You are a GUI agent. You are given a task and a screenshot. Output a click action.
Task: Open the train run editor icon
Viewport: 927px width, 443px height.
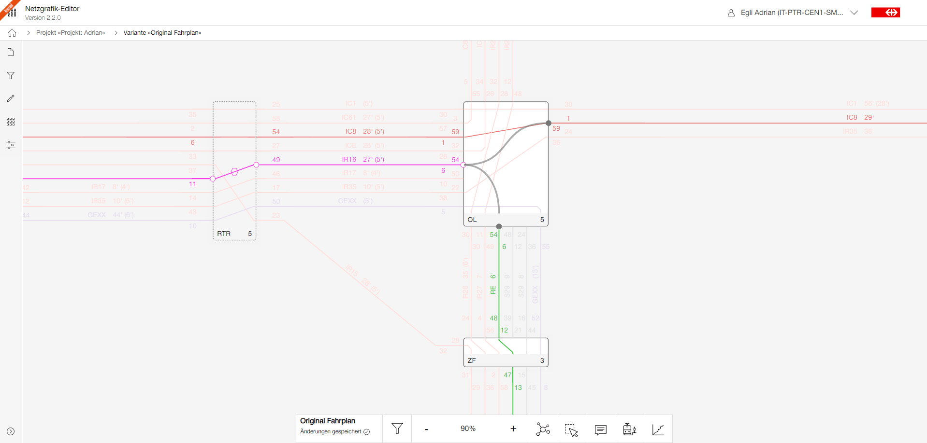point(629,429)
